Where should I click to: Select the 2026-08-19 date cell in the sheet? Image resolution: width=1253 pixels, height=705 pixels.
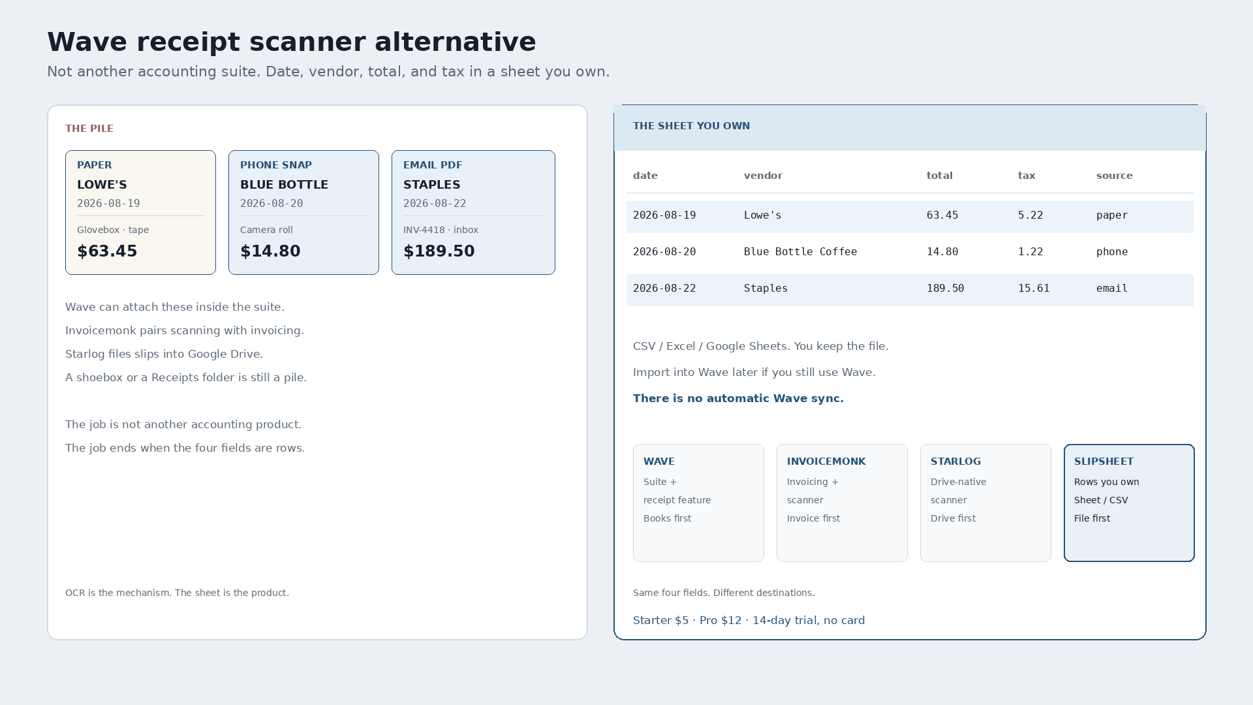pyautogui.click(x=664, y=215)
